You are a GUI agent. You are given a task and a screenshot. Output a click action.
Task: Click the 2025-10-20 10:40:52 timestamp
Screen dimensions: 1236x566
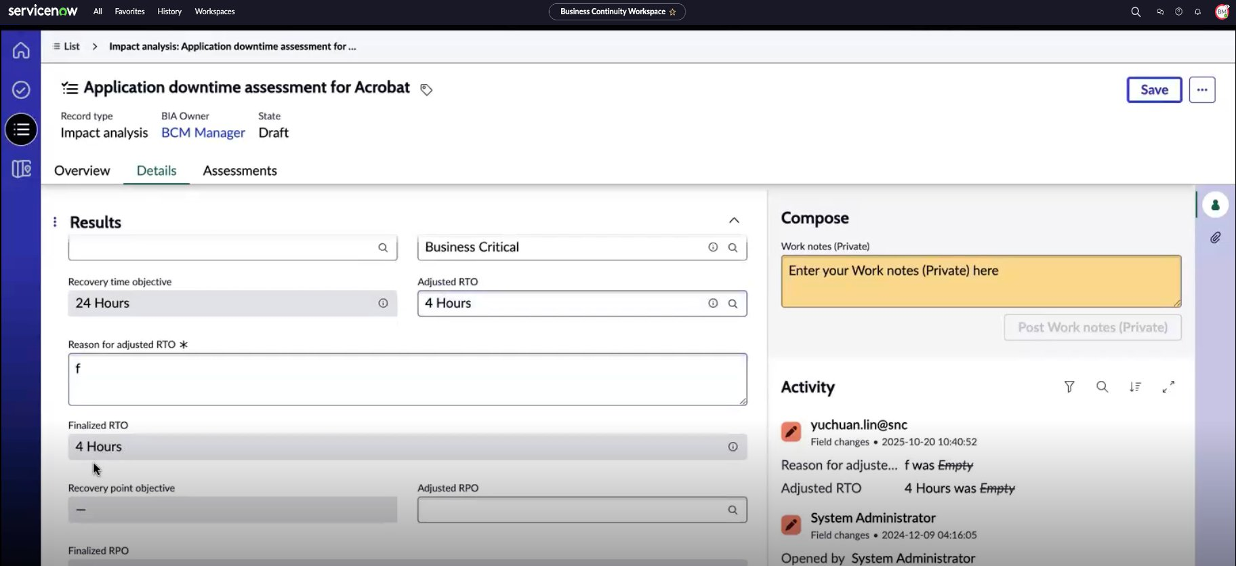[929, 442]
